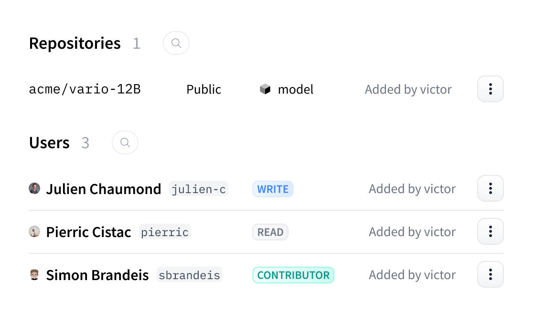This screenshot has height=325, width=535.
Task: Open the repository search icon
Action: pyautogui.click(x=176, y=43)
